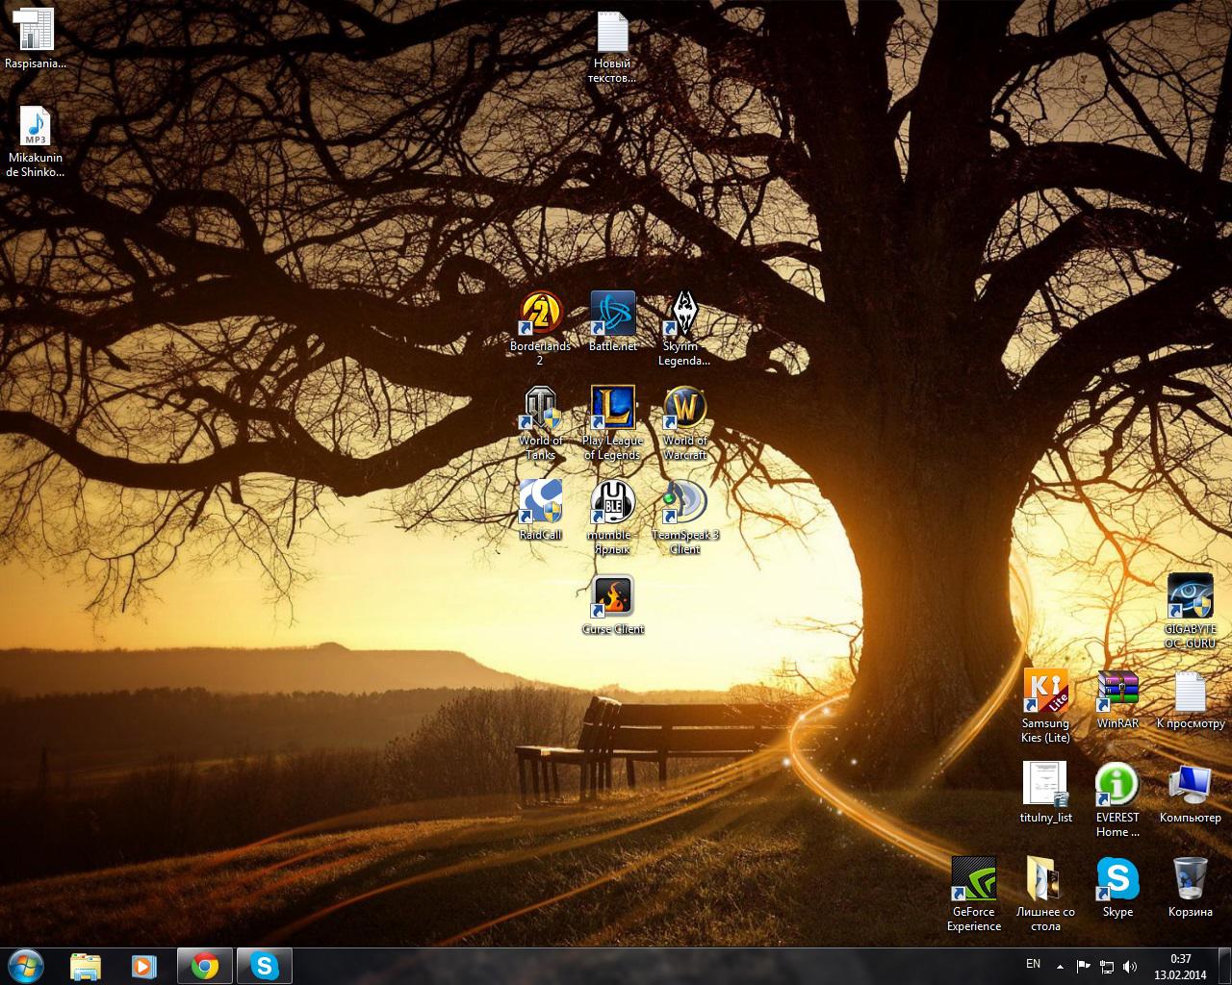Select the TeamSpeak 3 Client icon
This screenshot has width=1232, height=985.
click(x=684, y=502)
